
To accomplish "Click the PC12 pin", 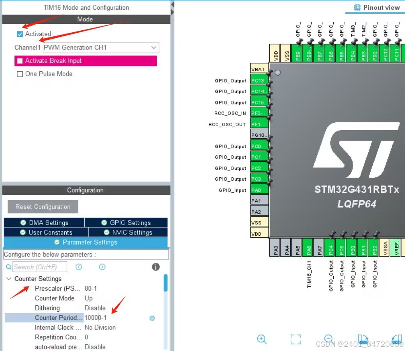I will tap(384, 53).
